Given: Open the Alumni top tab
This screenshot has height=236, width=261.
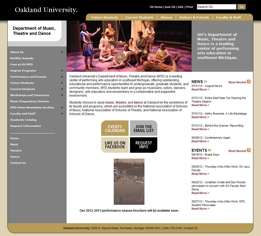Looking at the screenshot, I should (166, 17).
